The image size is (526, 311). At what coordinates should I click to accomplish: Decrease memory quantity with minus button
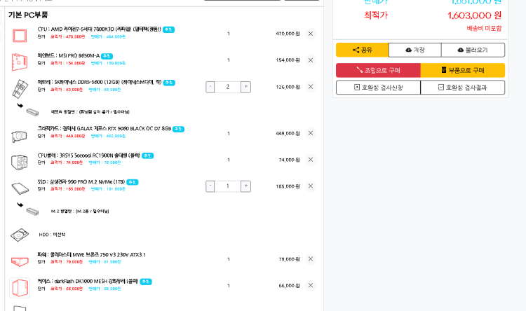click(210, 87)
